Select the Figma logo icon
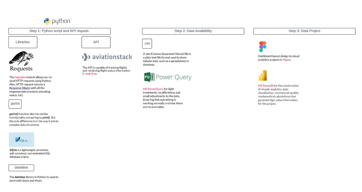The height and width of the screenshot is (192, 362). point(263,47)
